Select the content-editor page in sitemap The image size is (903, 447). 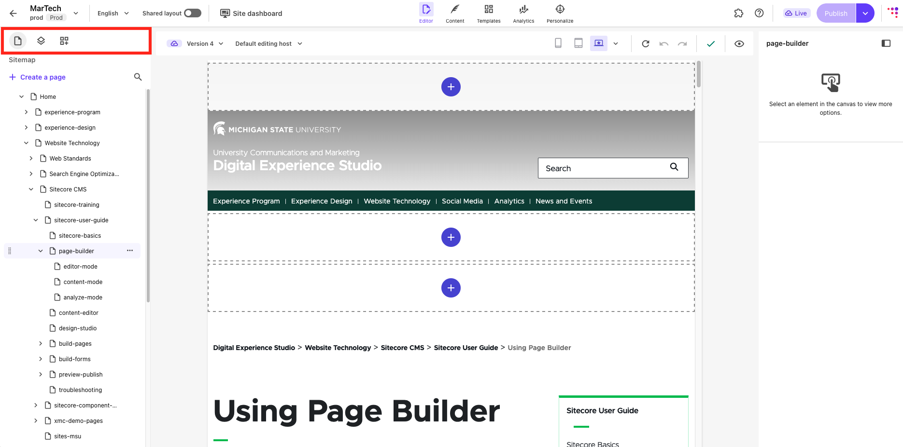pyautogui.click(x=78, y=312)
